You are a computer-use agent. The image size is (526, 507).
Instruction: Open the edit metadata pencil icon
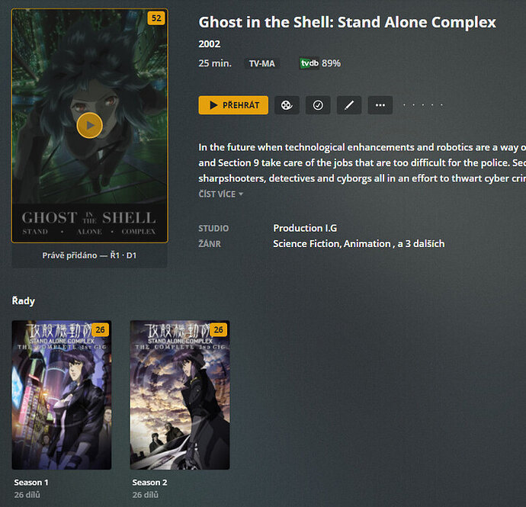[x=349, y=105]
